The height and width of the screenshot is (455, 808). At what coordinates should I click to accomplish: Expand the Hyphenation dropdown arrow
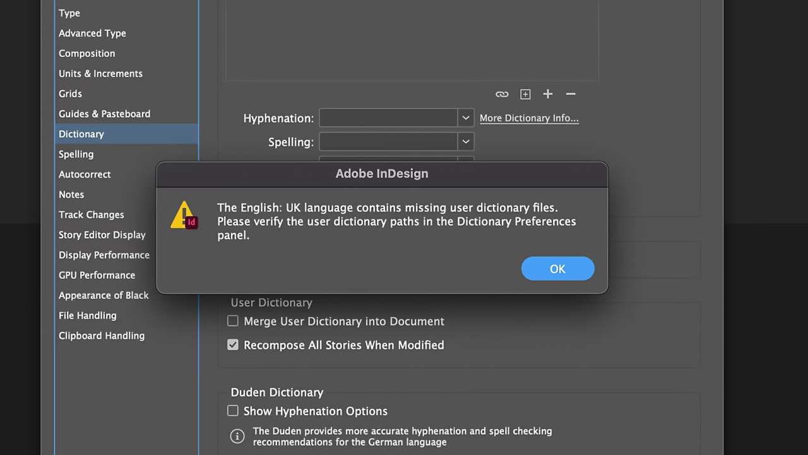pos(466,118)
